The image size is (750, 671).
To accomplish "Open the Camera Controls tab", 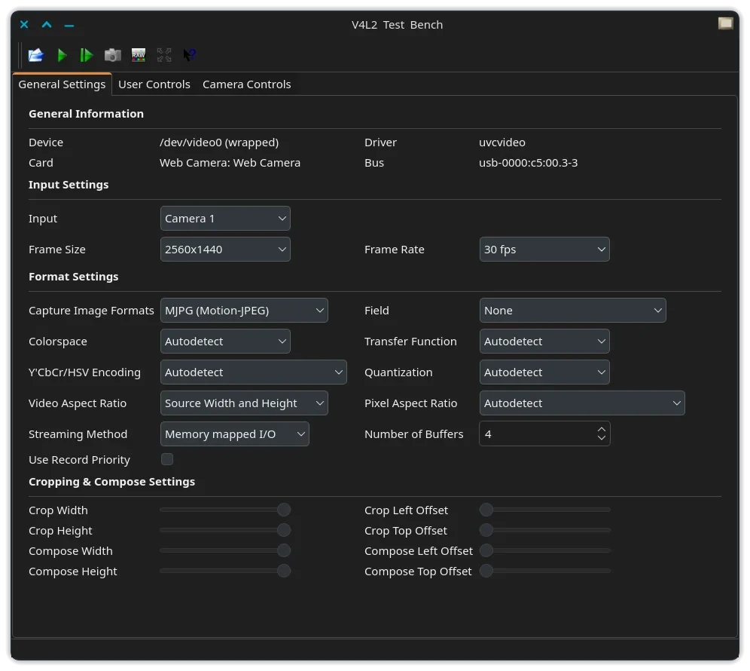I will click(246, 84).
